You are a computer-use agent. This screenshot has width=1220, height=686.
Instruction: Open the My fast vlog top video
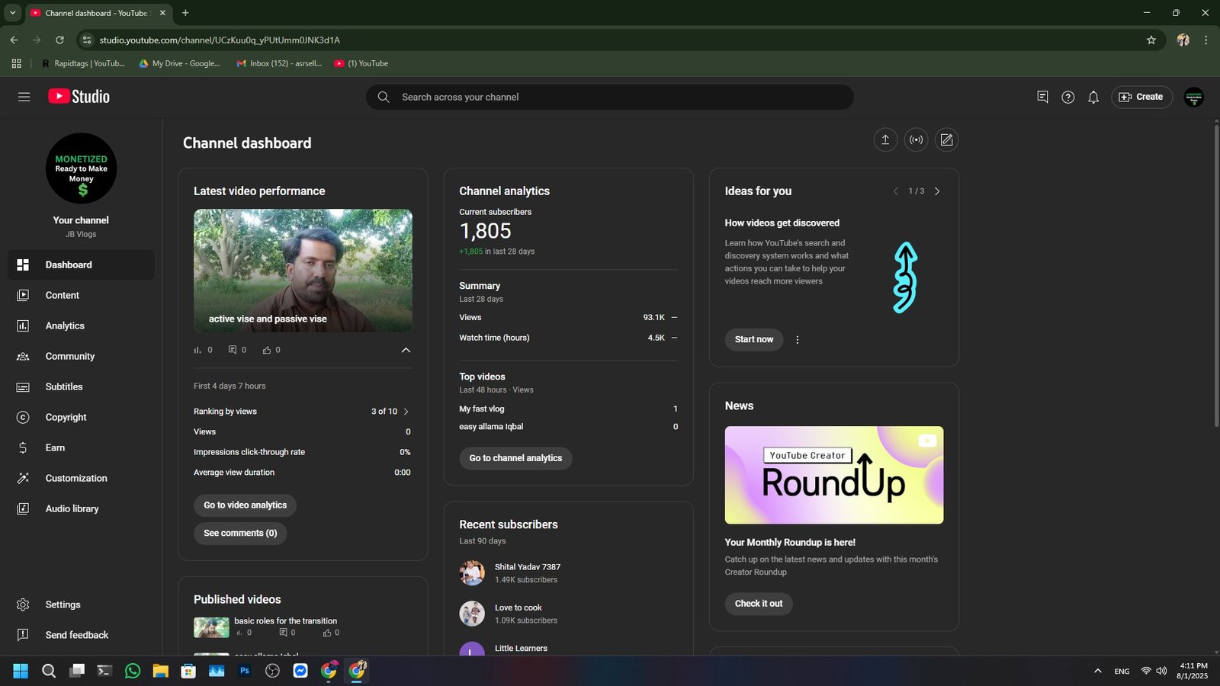click(x=482, y=409)
